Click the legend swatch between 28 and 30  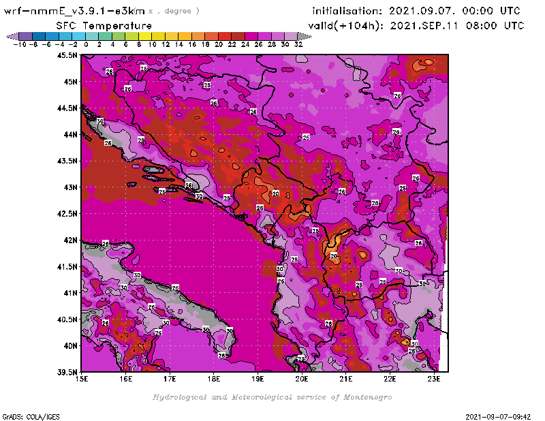point(277,36)
